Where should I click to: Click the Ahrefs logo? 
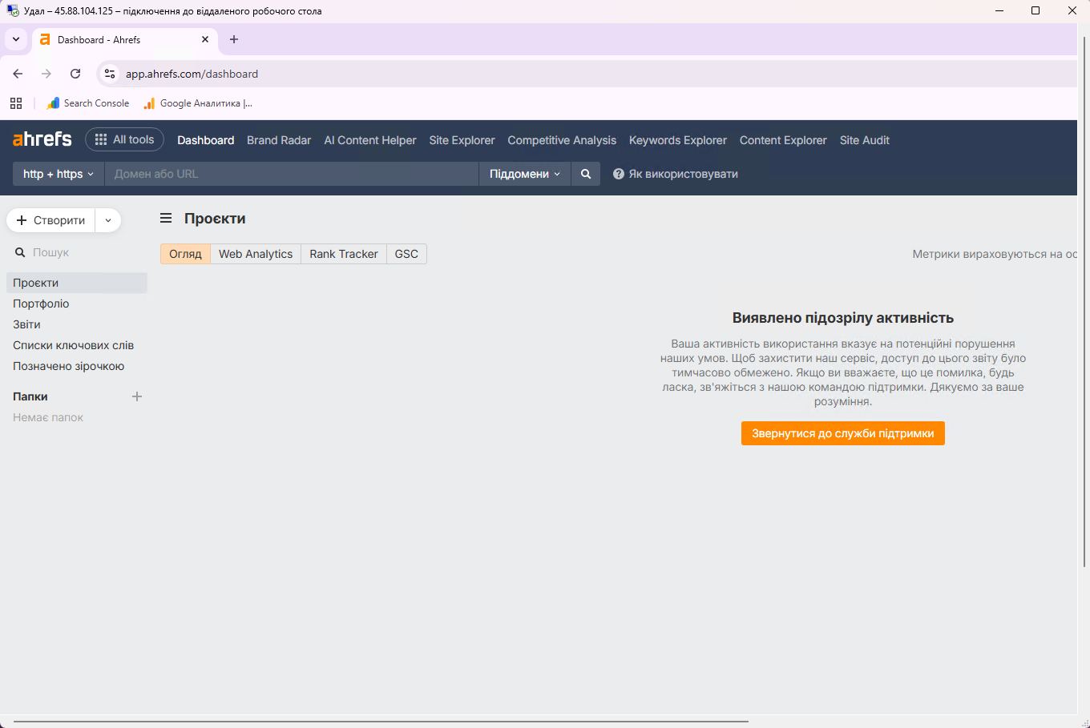tap(42, 139)
